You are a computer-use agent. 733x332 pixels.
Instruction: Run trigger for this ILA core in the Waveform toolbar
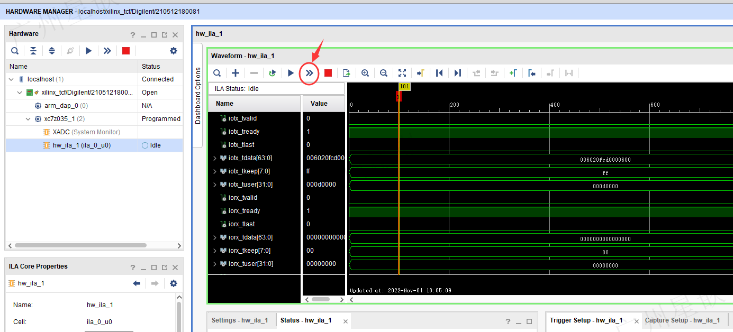coord(291,73)
